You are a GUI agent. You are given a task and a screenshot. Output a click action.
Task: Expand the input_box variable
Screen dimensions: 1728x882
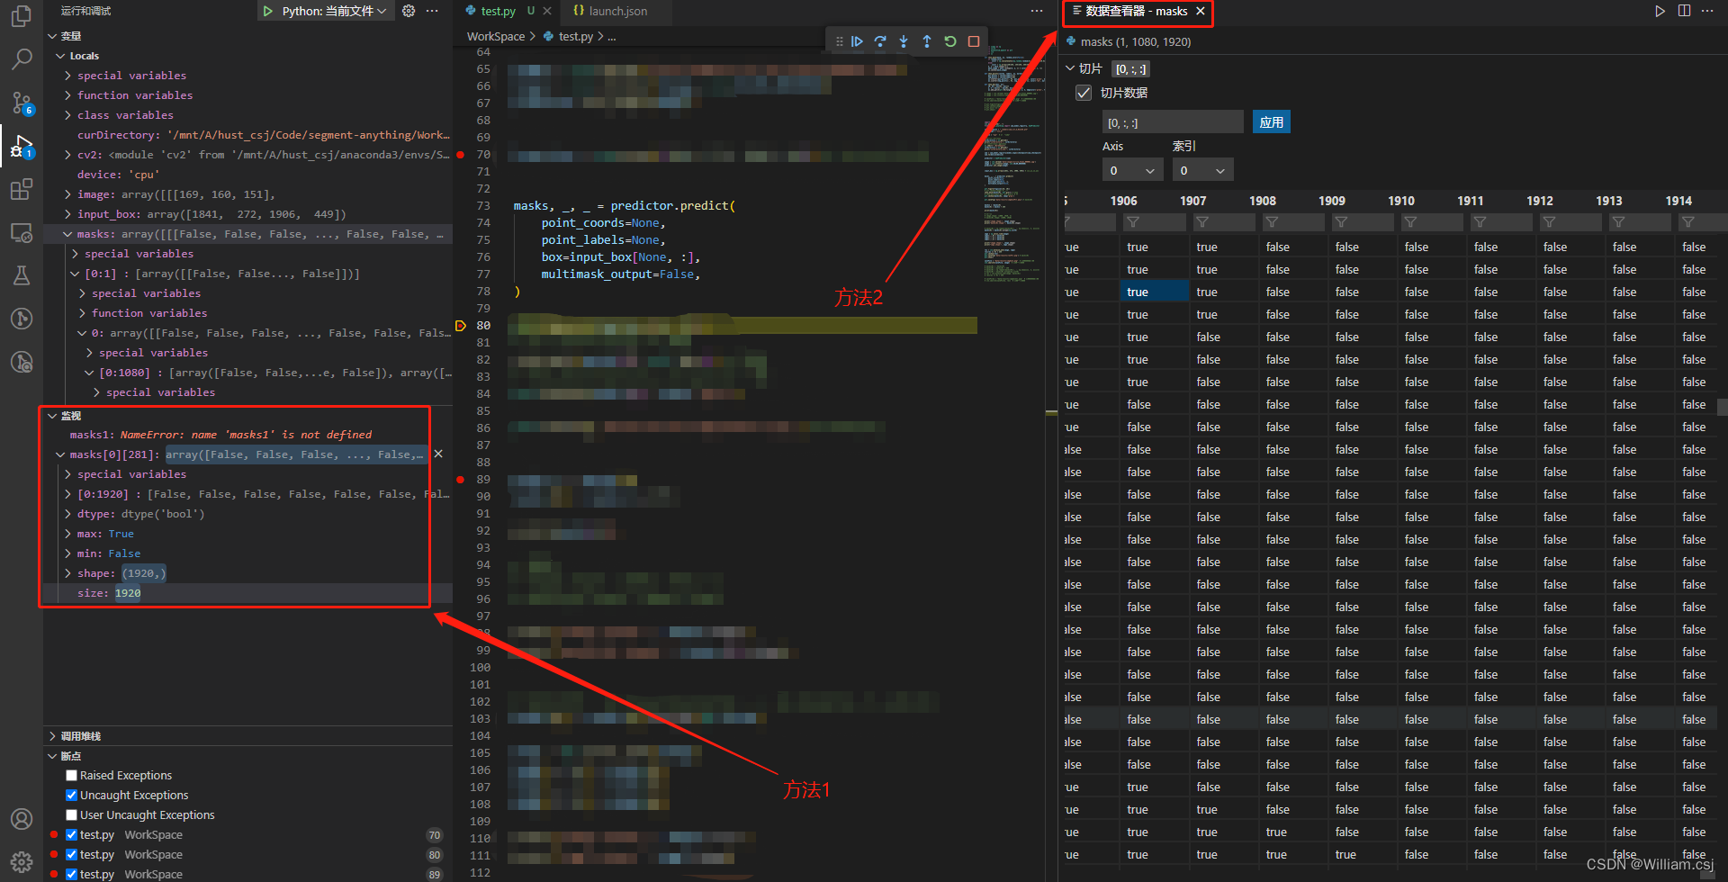(x=67, y=214)
